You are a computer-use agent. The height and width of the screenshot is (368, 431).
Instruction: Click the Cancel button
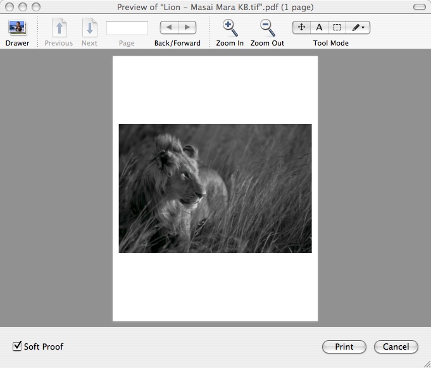click(396, 347)
